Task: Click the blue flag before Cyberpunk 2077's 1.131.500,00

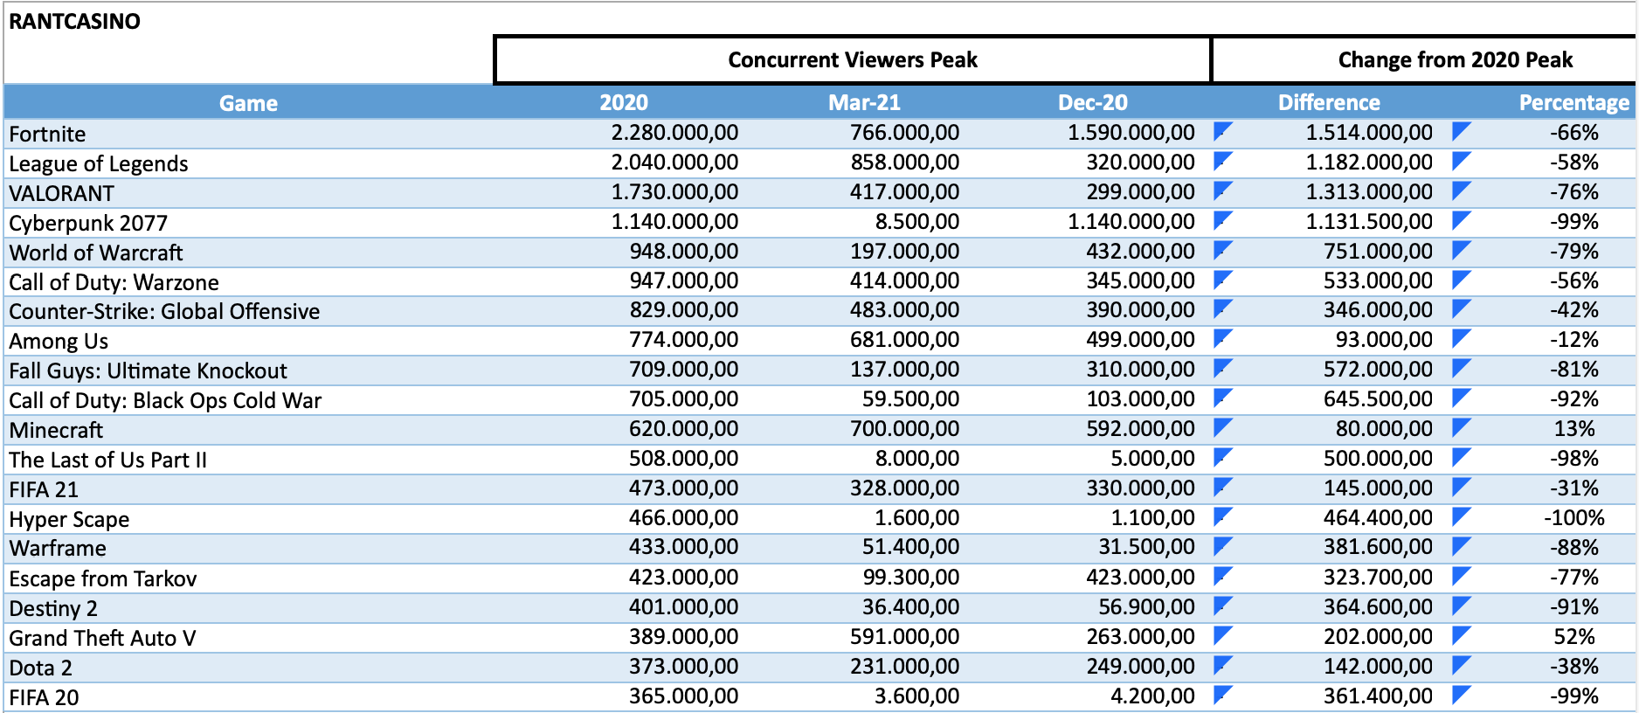Action: click(1222, 220)
